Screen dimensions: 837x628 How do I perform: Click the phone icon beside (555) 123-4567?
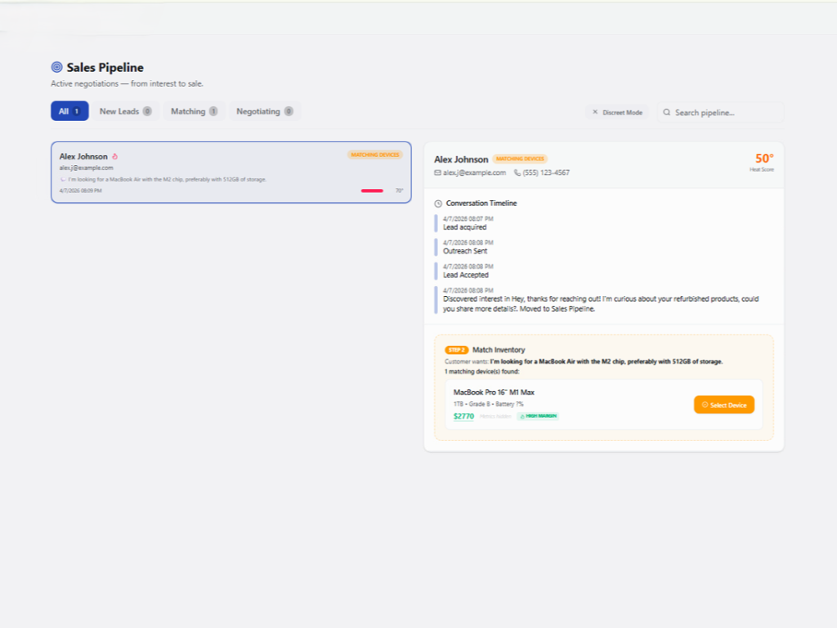(517, 173)
